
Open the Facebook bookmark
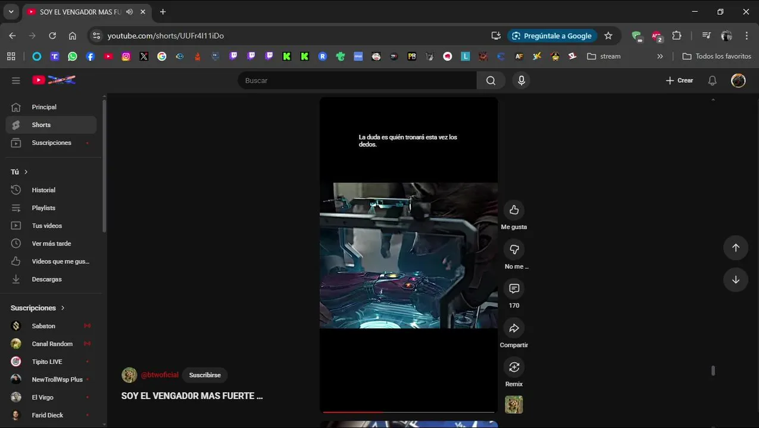(90, 56)
